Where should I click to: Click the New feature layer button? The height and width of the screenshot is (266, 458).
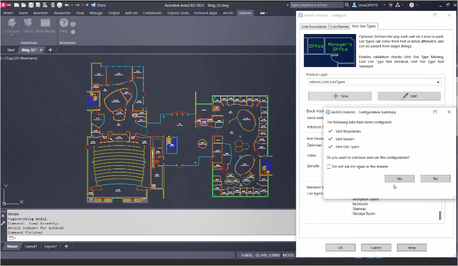(340, 96)
